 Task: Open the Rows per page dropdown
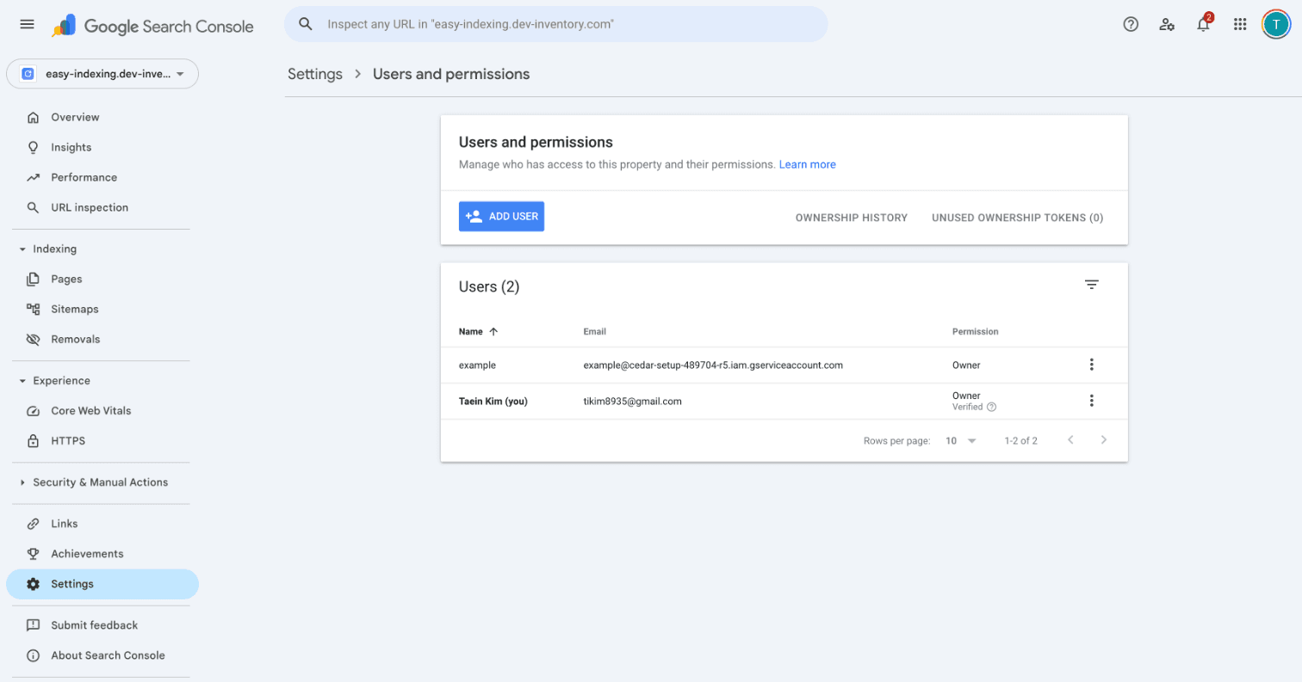961,440
